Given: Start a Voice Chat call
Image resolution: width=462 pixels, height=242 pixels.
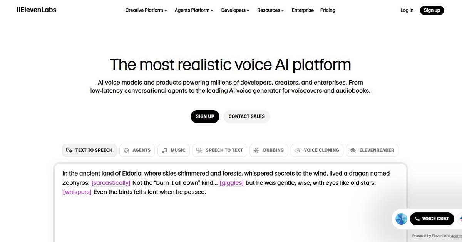Looking at the screenshot, I should [x=432, y=219].
